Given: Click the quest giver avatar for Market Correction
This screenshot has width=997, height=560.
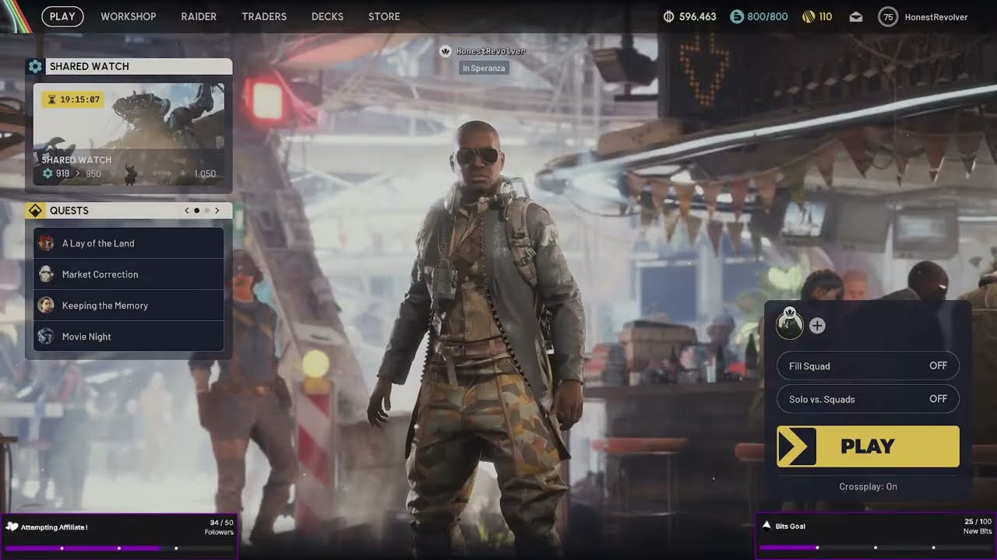Looking at the screenshot, I should (x=46, y=274).
